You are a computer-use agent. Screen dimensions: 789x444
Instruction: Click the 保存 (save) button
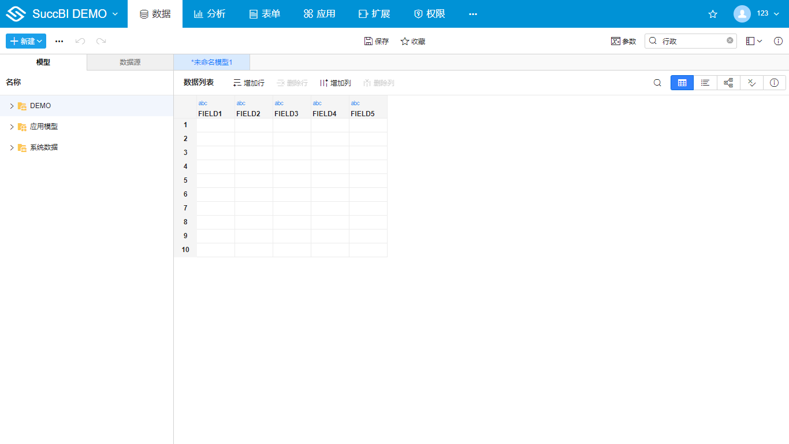point(376,41)
